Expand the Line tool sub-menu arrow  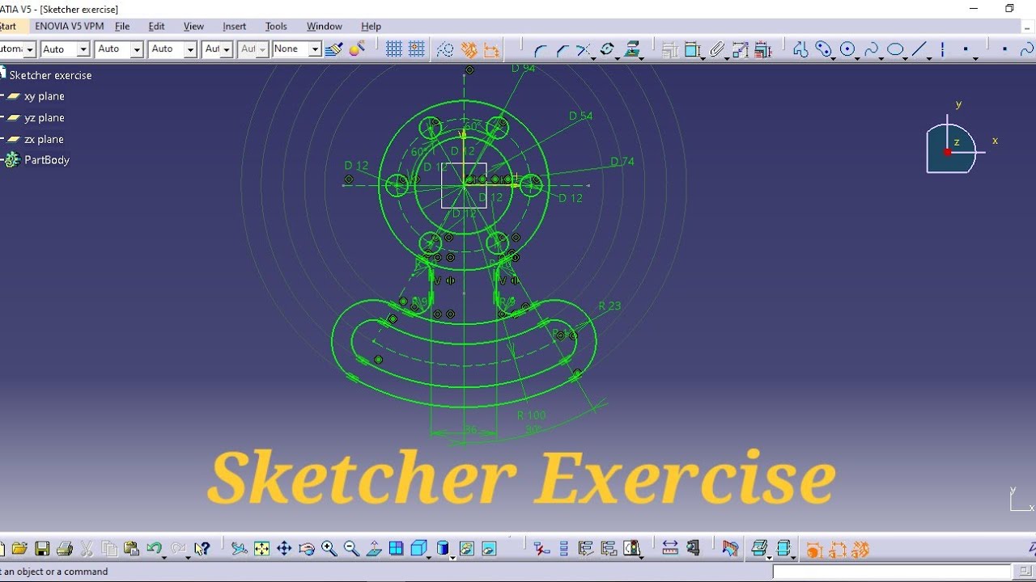coord(929,58)
